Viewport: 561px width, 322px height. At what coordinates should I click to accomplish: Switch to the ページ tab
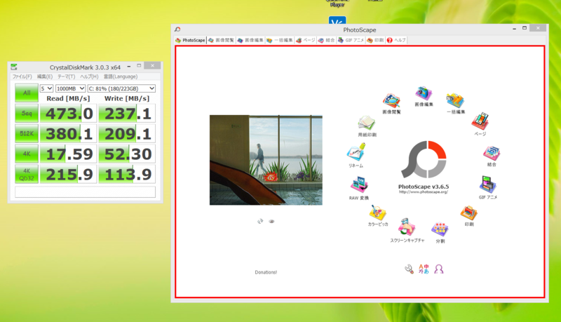tap(306, 40)
